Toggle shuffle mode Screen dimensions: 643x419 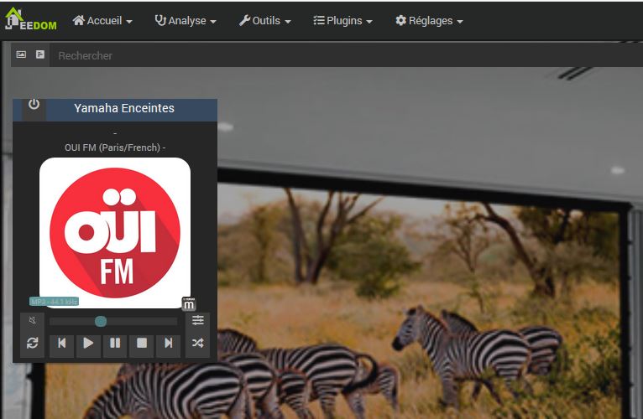[197, 343]
